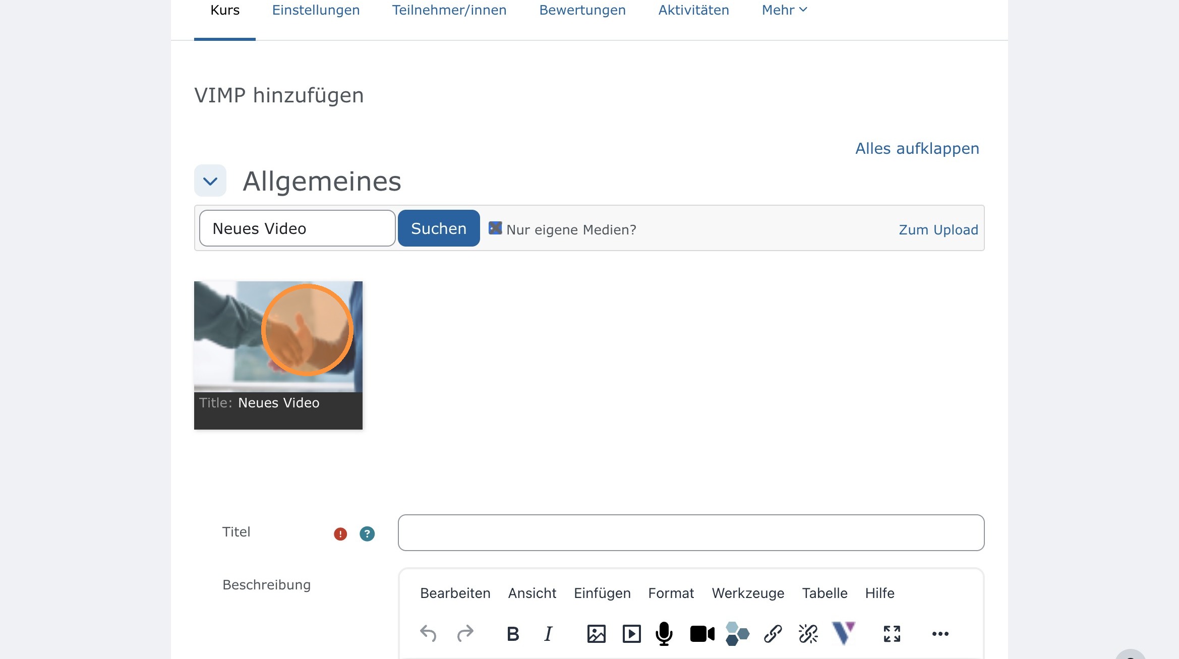
Task: Open the VIMP V-logo toolbar button
Action: pyautogui.click(x=843, y=633)
